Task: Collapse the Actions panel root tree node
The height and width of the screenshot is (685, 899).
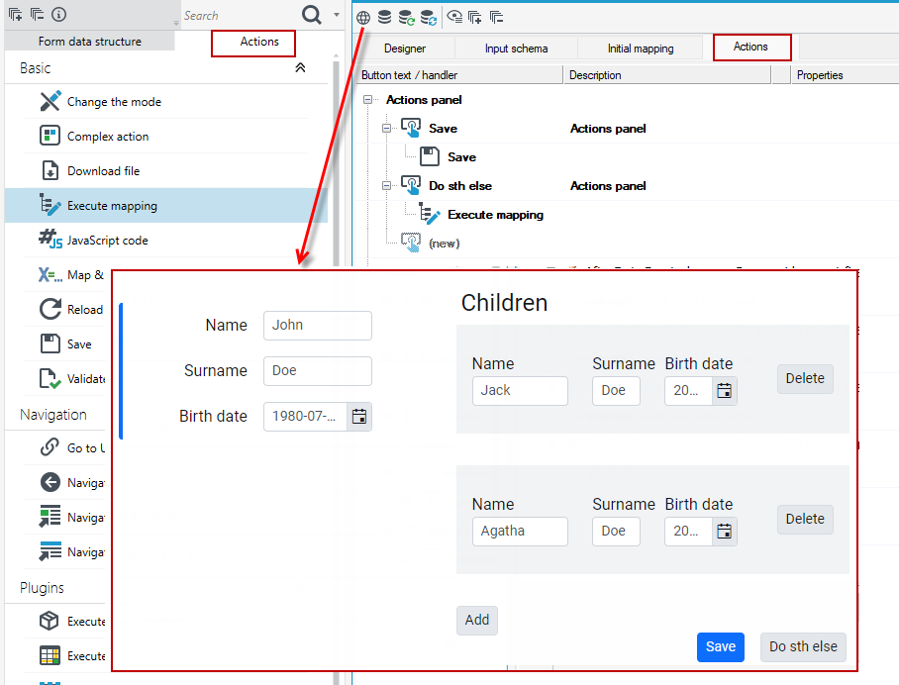Action: pos(367,100)
